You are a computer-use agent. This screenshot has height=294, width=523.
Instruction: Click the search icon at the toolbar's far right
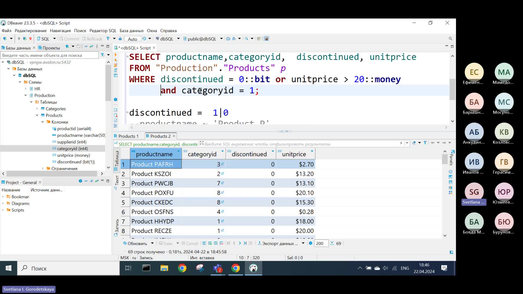[451, 39]
